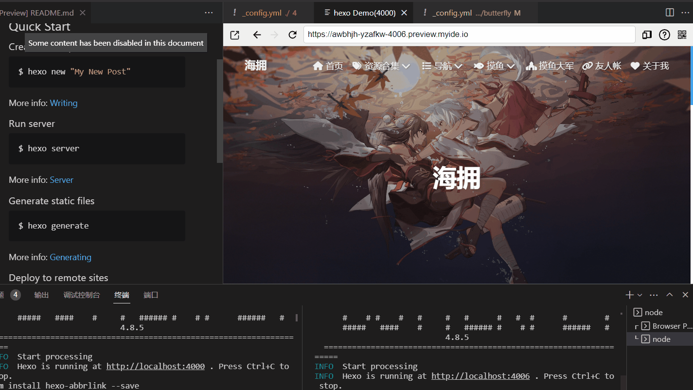
Task: Add a new terminal with plus icon
Action: coord(630,295)
